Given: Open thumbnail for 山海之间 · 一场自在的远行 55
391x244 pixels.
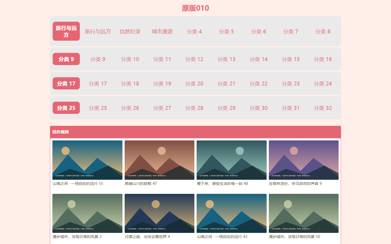Looking at the screenshot, I should [x=87, y=160].
